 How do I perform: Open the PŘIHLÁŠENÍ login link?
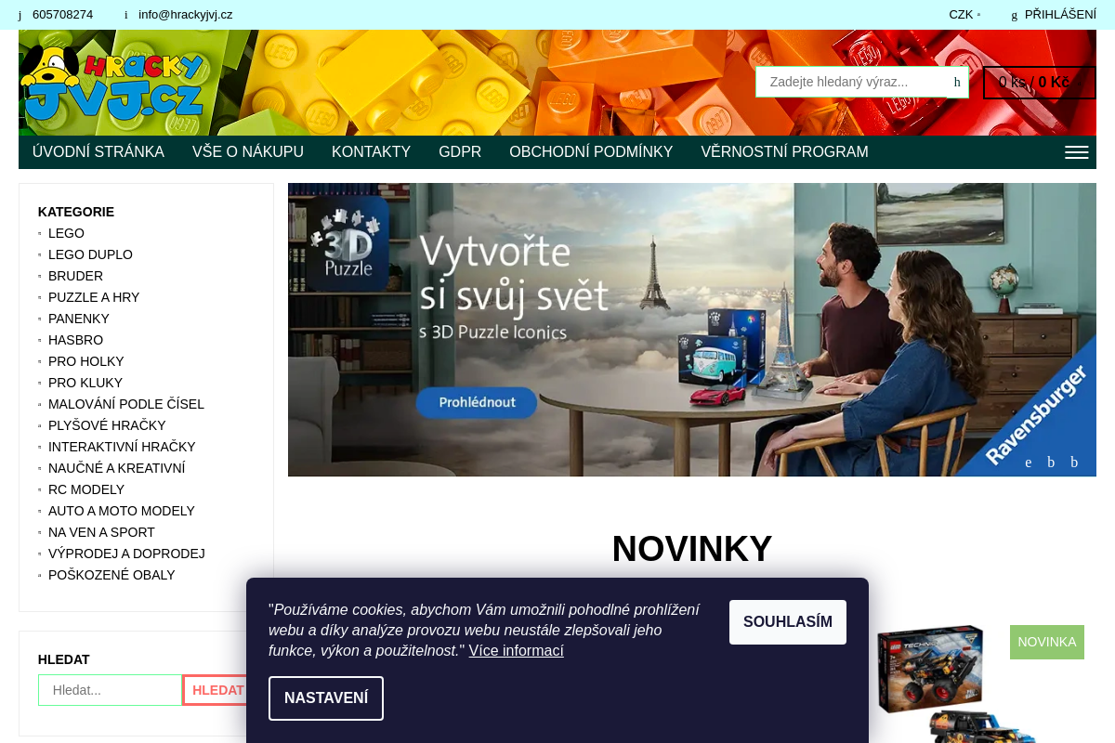tap(1060, 15)
